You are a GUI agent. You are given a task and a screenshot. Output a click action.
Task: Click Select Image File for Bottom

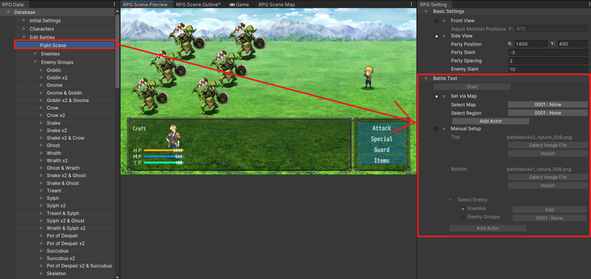point(548,177)
